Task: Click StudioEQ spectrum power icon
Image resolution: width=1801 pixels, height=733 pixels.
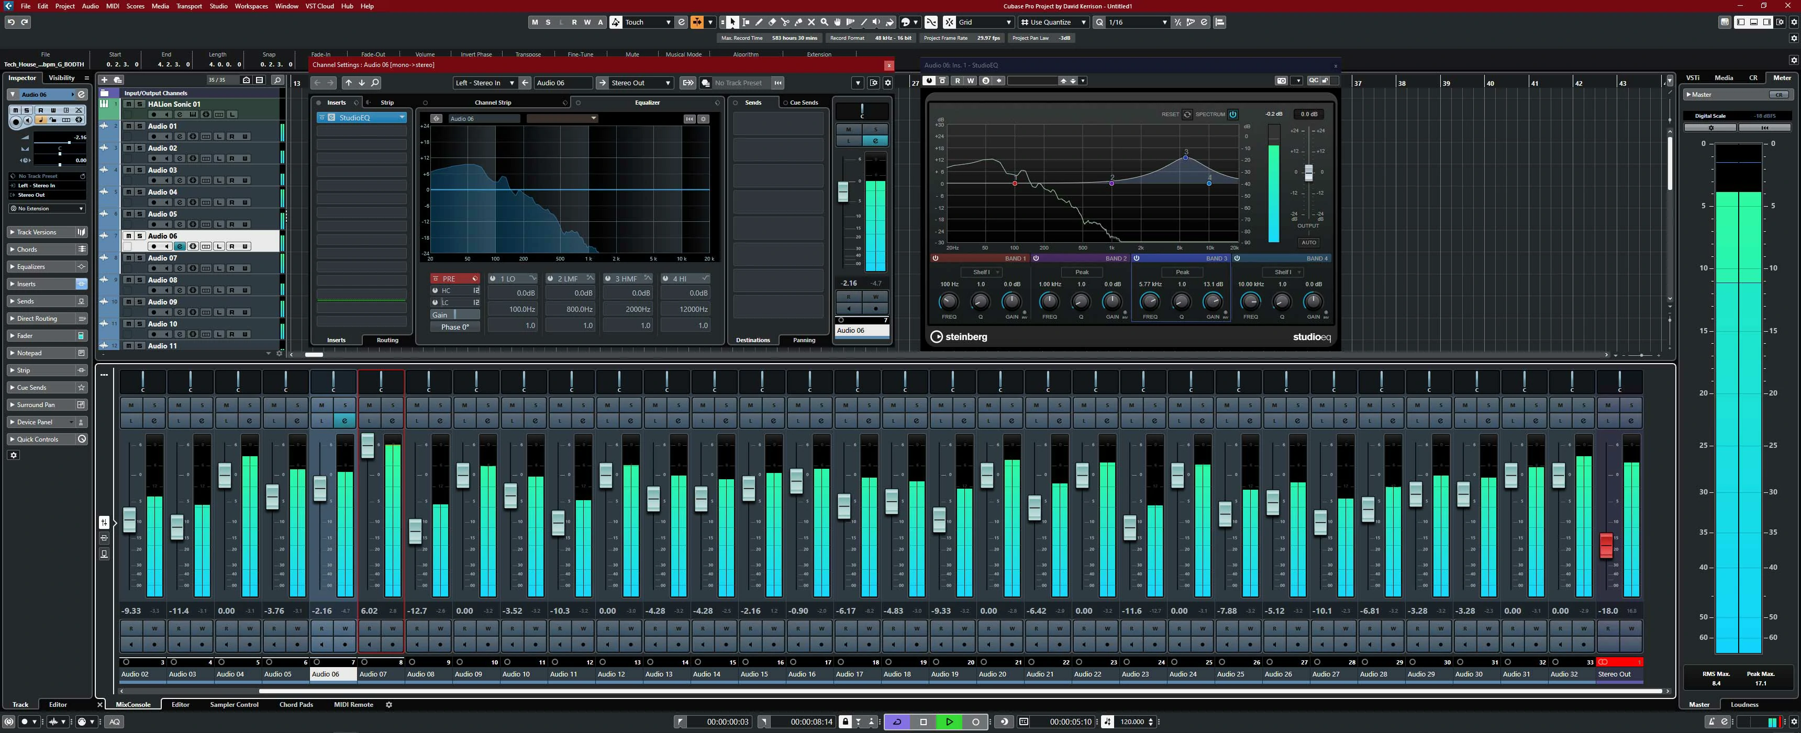Action: tap(1233, 114)
